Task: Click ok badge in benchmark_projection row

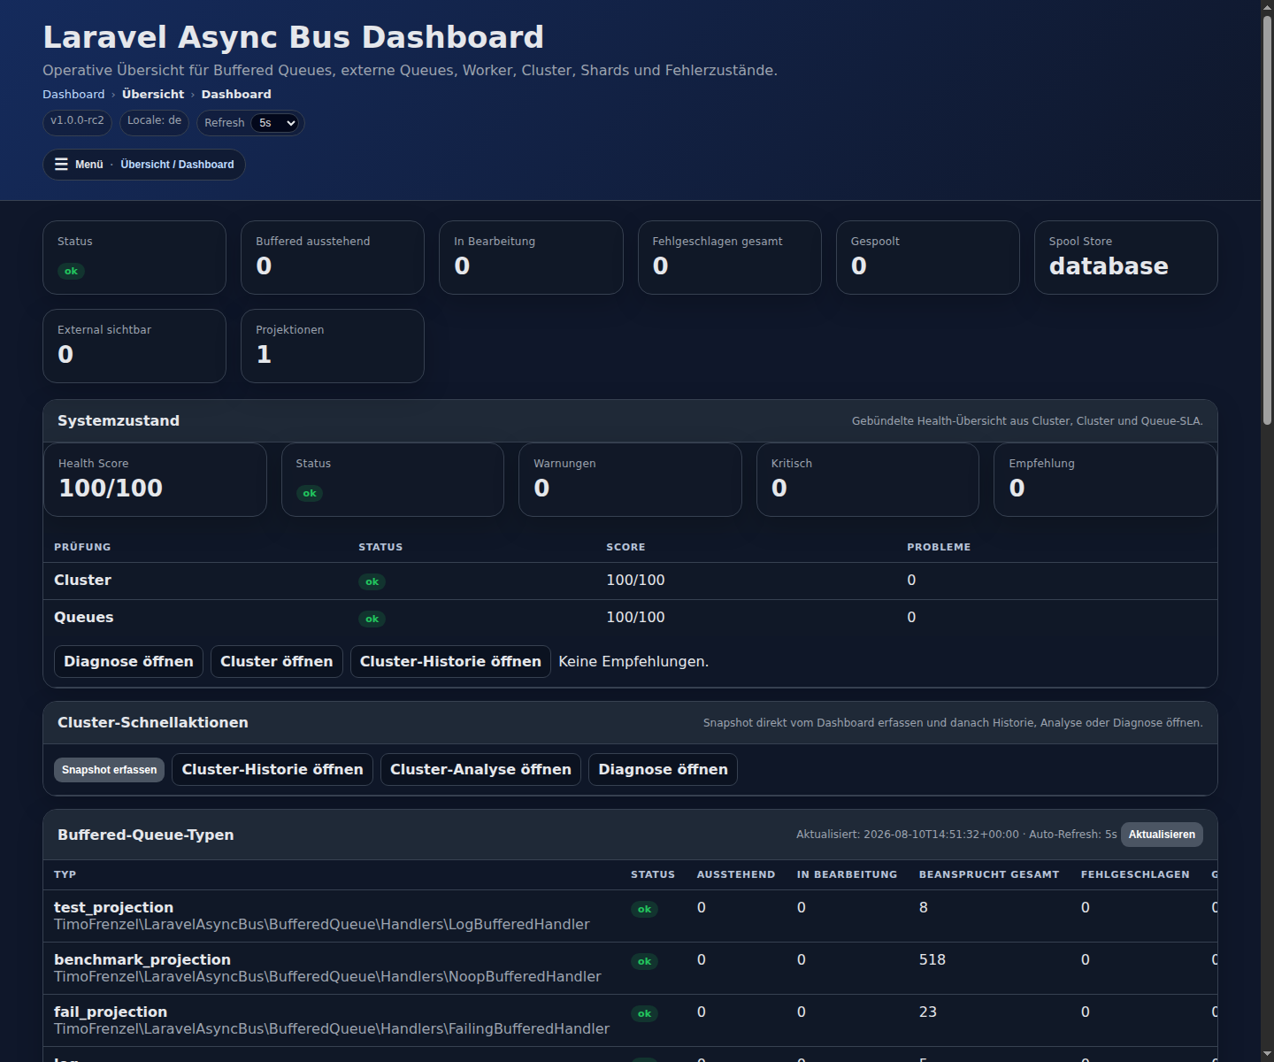Action: pos(644,962)
